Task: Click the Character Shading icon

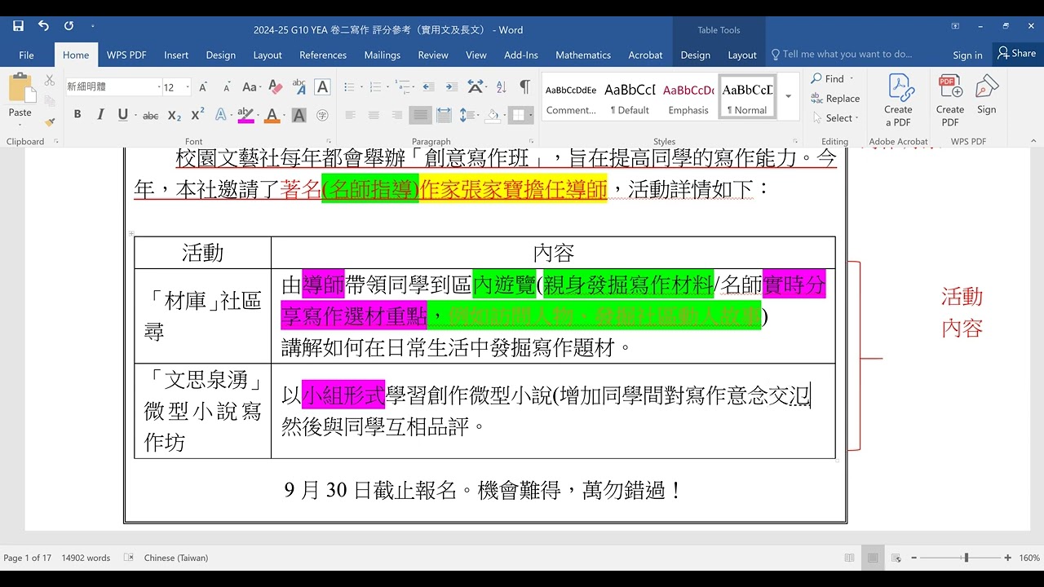Action: tap(299, 115)
